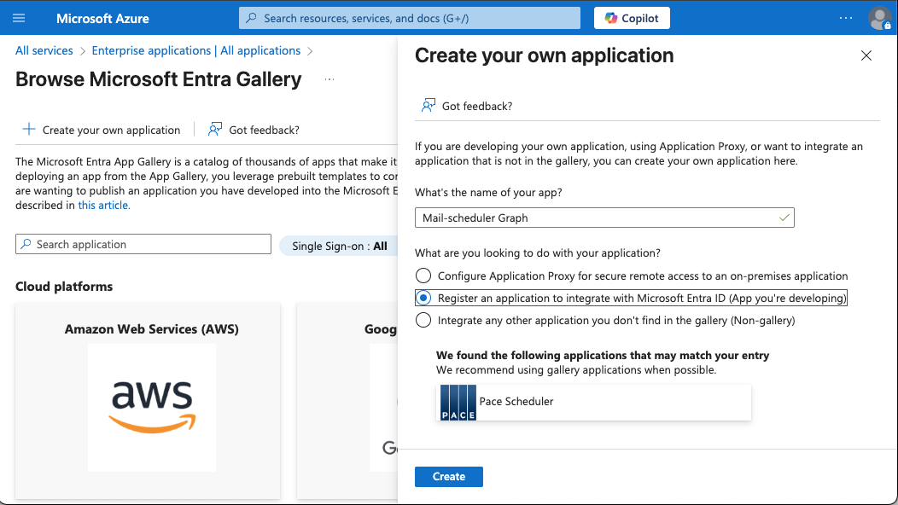This screenshot has height=505, width=898.
Task: Open the ellipsis beside Browse Microsoft Entra Gallery
Action: (329, 79)
